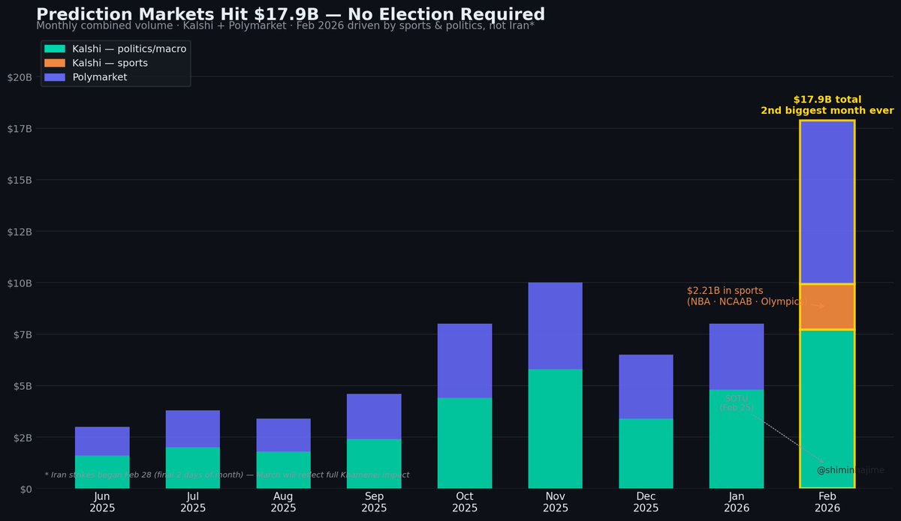Click the orange sports segment of Feb 2026 bar
The height and width of the screenshot is (521, 901).
pyautogui.click(x=827, y=307)
